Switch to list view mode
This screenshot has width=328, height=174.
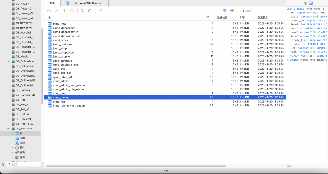224,11
